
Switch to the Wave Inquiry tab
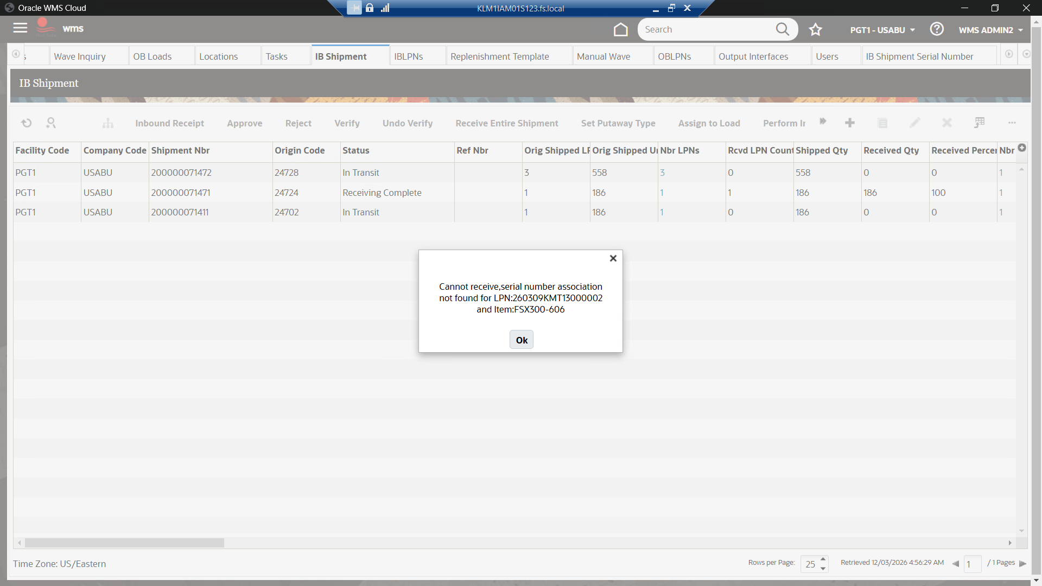[80, 56]
